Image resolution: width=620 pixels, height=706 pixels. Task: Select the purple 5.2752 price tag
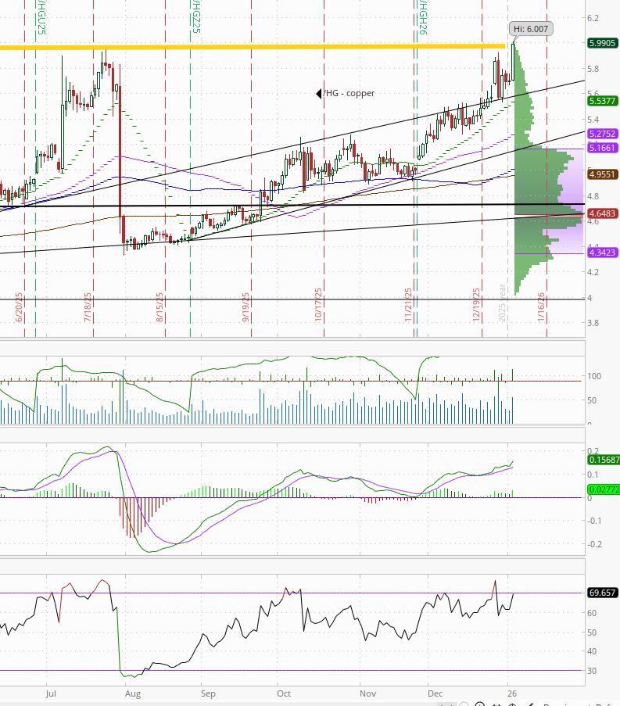pyautogui.click(x=602, y=134)
